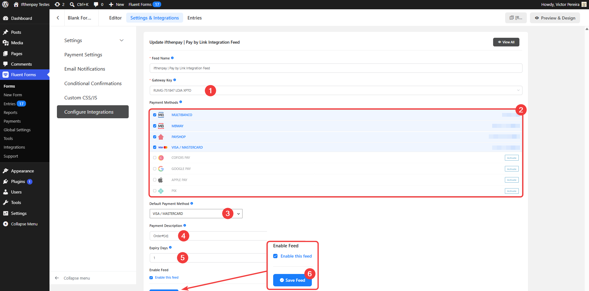This screenshot has width=589, height=291.
Task: Activate the COFIDIS PAY method
Action: pyautogui.click(x=512, y=158)
